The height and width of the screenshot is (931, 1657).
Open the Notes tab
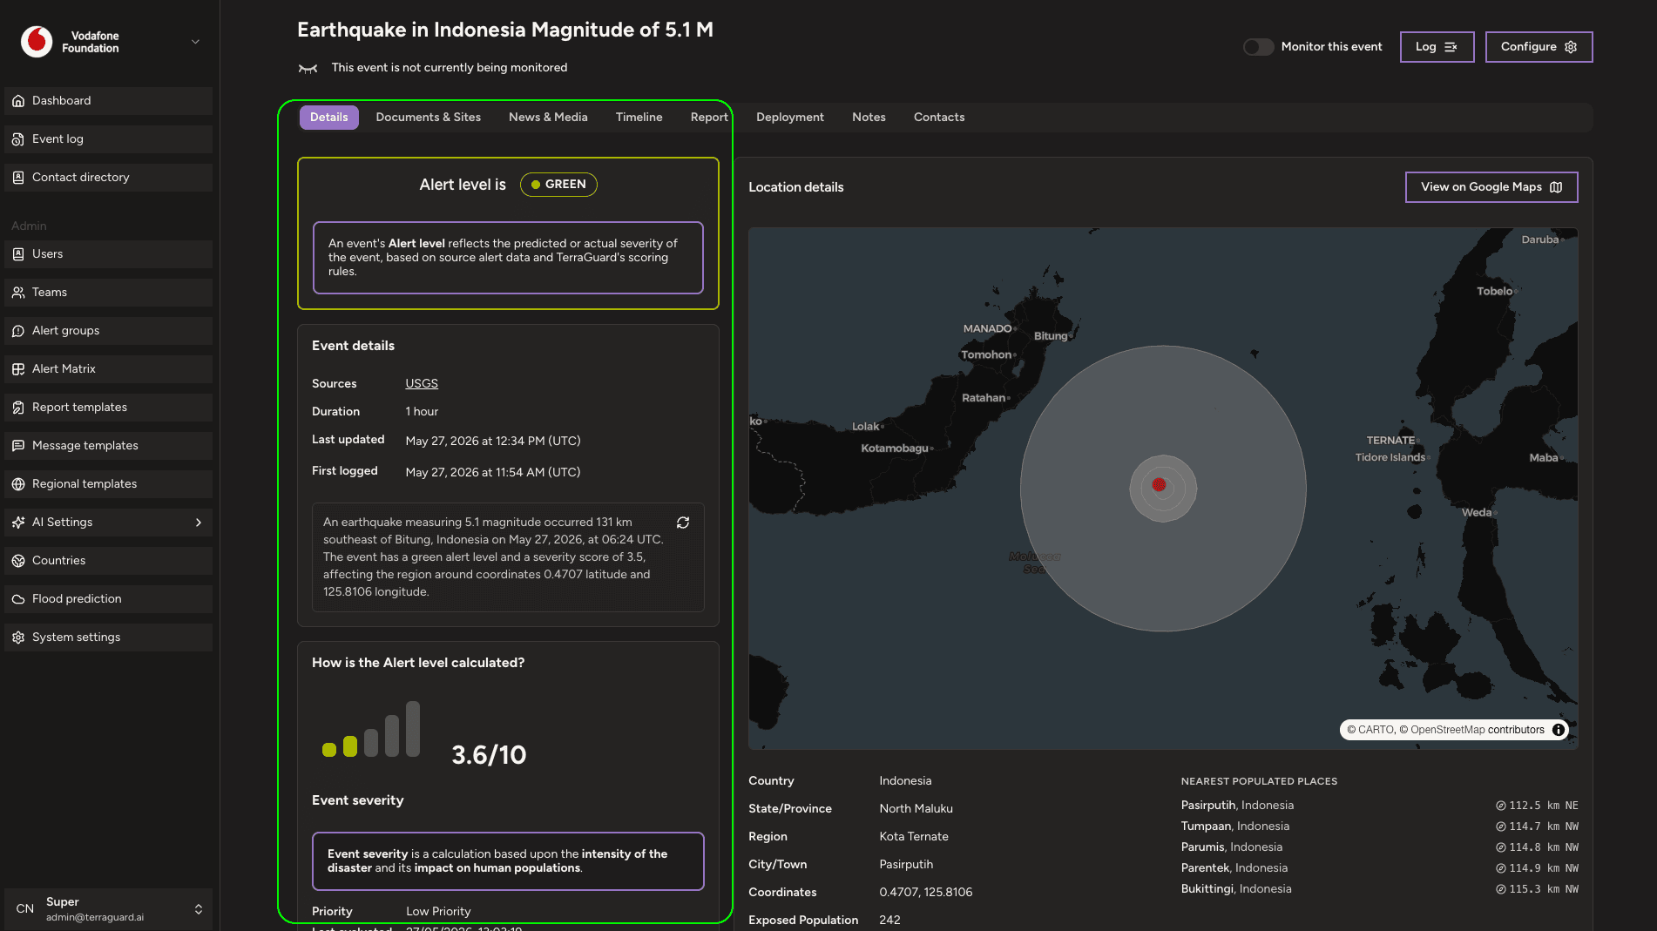pos(869,118)
